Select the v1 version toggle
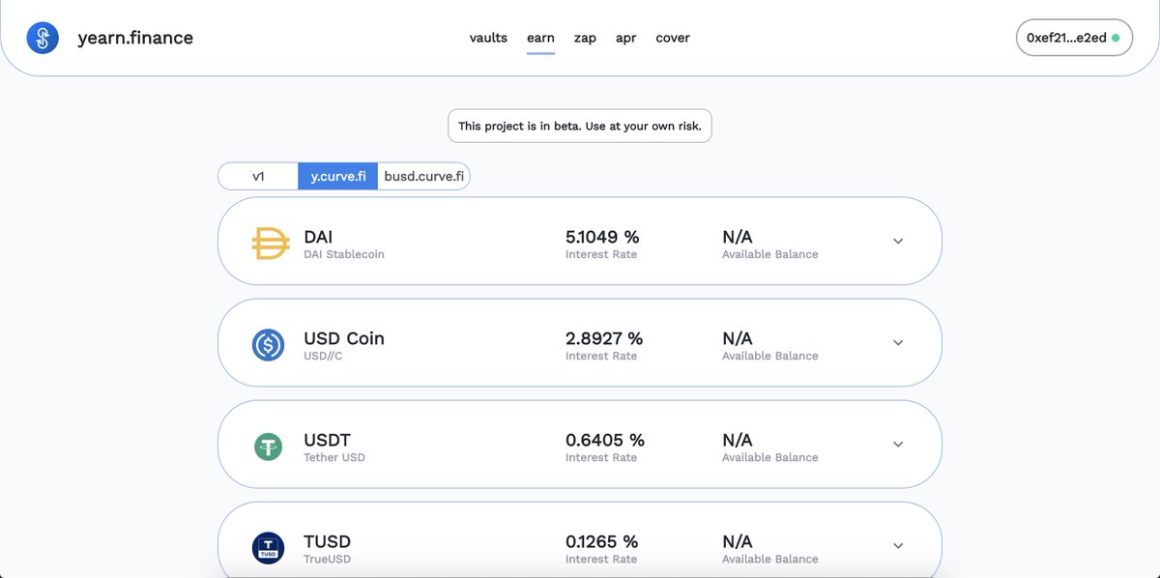This screenshot has width=1160, height=578. (x=258, y=177)
